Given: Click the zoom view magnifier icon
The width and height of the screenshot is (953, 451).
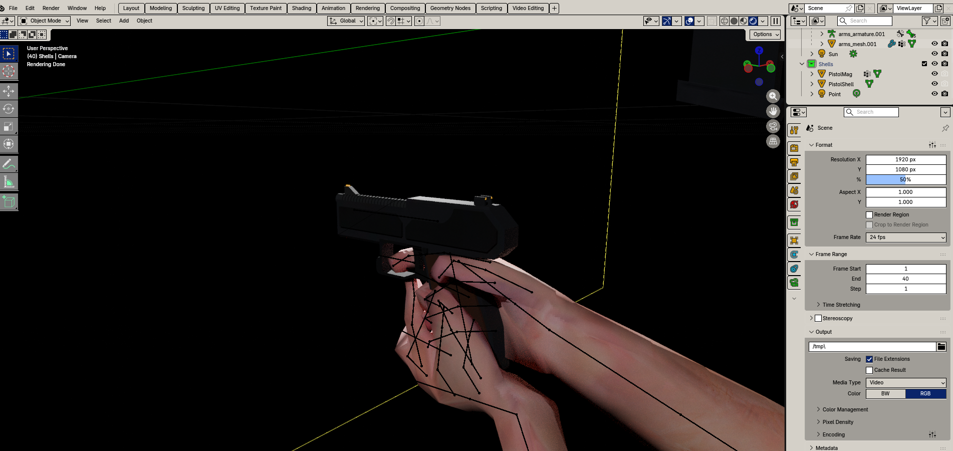Looking at the screenshot, I should coord(773,96).
